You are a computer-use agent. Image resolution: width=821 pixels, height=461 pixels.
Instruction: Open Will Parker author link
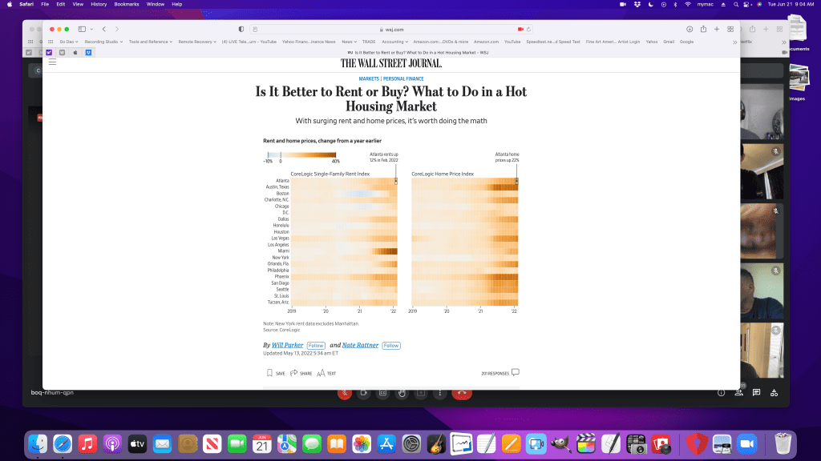287,345
